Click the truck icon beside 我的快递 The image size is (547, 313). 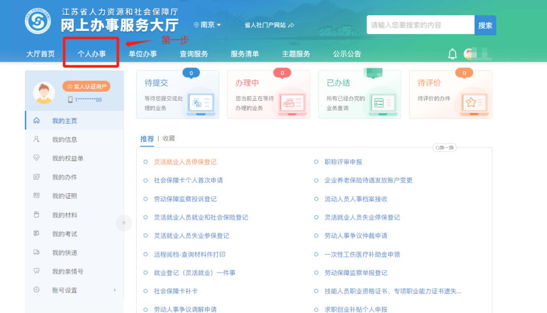pos(36,252)
